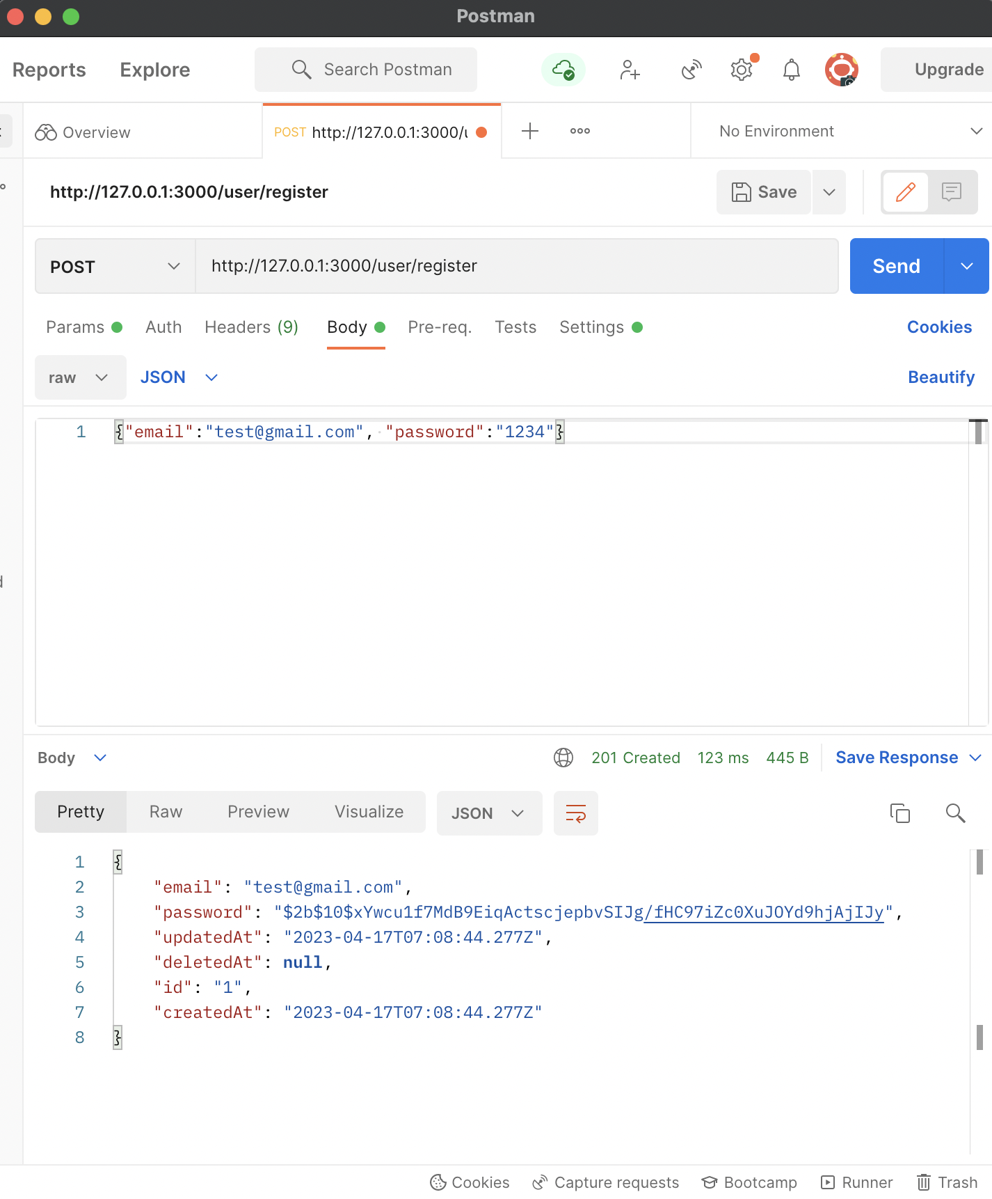Click the edit pencil icon

click(905, 192)
